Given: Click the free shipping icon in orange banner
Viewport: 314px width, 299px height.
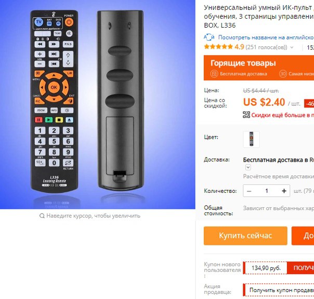Looking at the screenshot, I should point(214,73).
